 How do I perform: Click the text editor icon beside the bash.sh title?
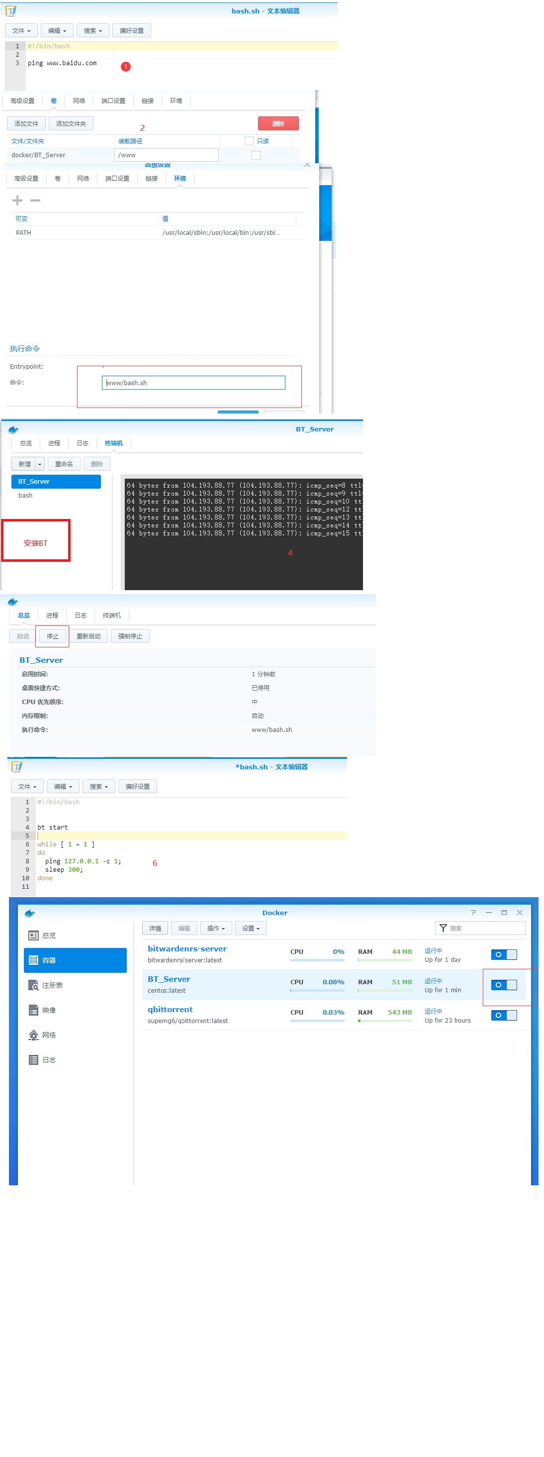pyautogui.click(x=11, y=11)
